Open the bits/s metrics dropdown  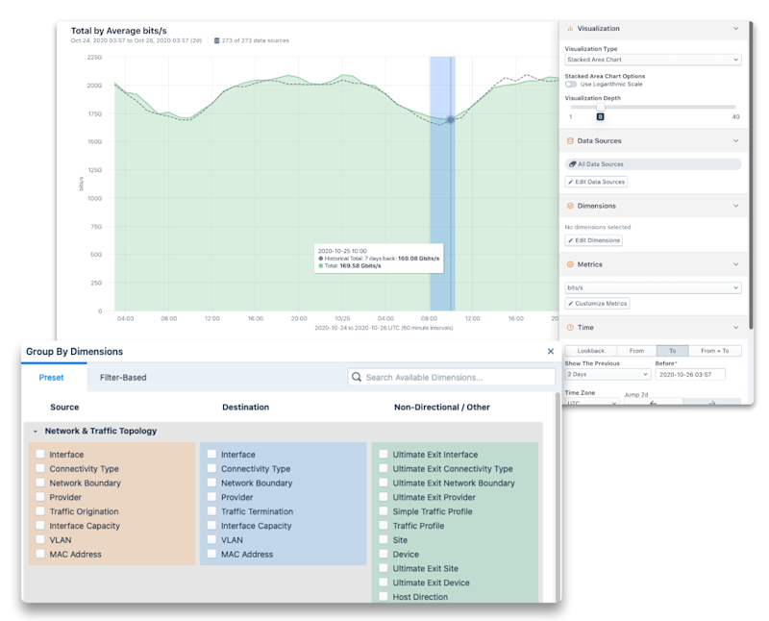click(x=653, y=287)
